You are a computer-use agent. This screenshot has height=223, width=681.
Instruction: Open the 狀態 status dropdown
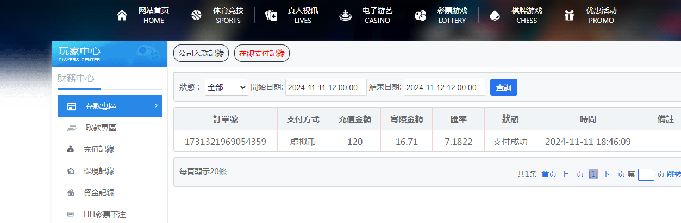[226, 87]
